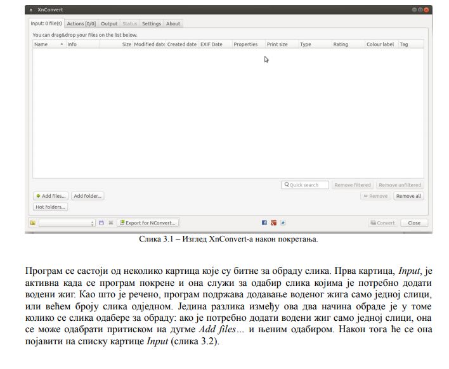This screenshot has height=369, width=449.
Task: Click the Add files... button
Action: click(x=51, y=196)
